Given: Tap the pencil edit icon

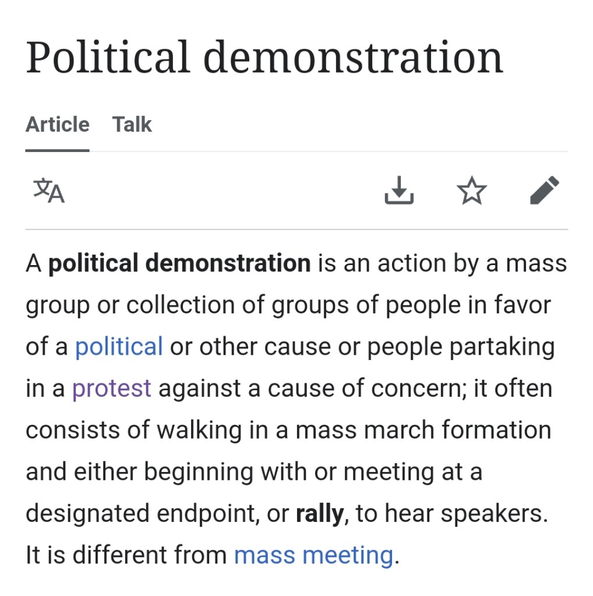Looking at the screenshot, I should [x=545, y=191].
